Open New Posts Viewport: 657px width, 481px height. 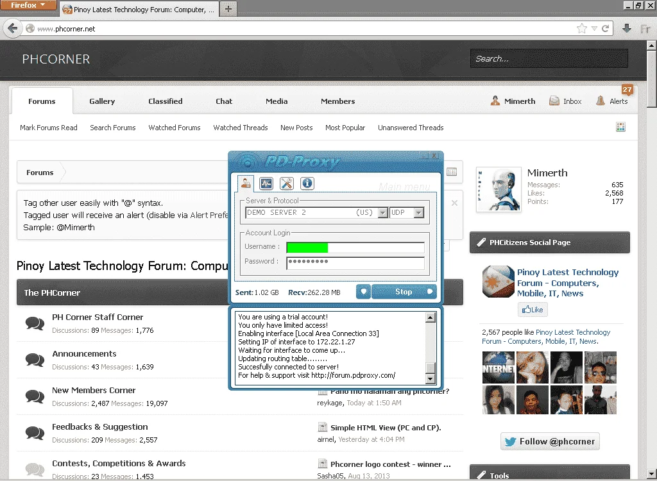pos(296,128)
